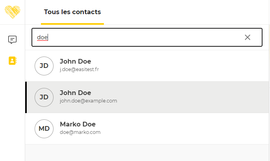The image size is (270, 161).
Task: Click the yellow heart logo
Action: (x=13, y=12)
